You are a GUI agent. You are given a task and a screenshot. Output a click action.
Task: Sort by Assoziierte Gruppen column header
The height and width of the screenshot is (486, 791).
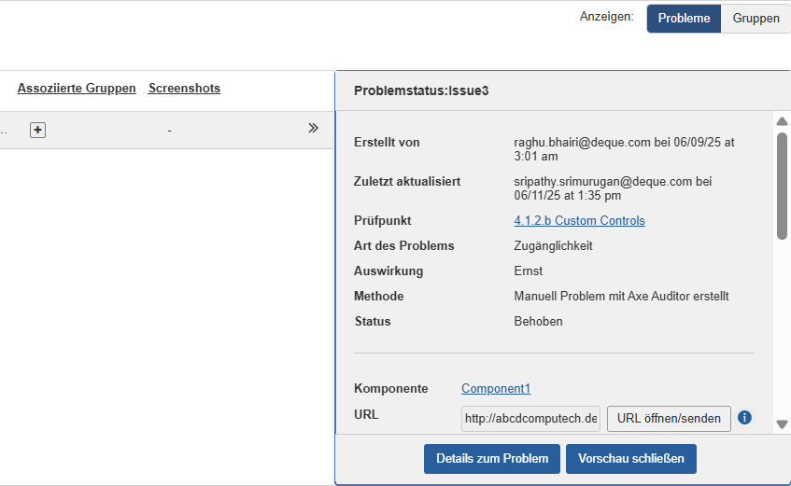(x=77, y=89)
